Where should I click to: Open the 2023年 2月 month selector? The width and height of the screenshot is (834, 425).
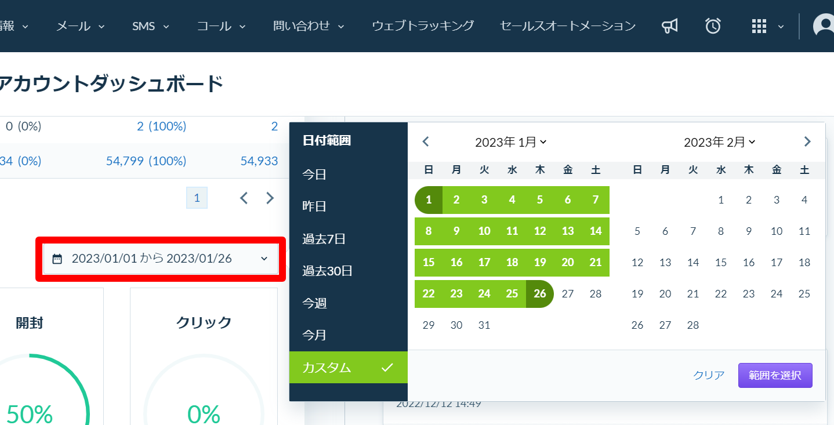point(720,142)
